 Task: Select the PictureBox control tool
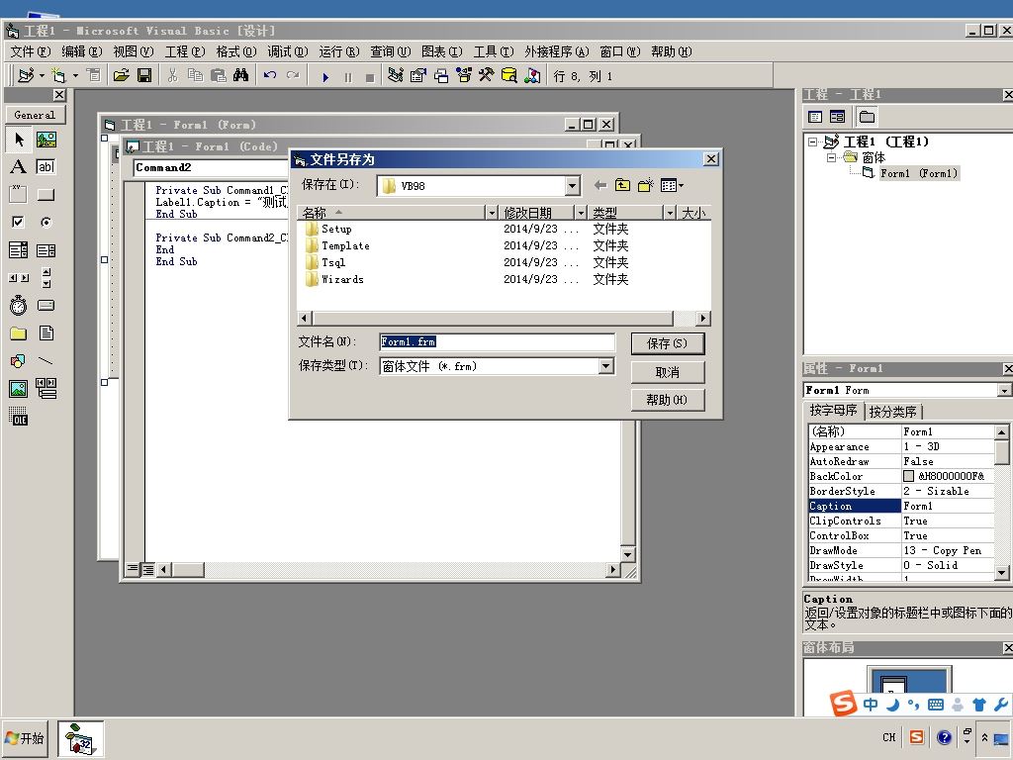pyautogui.click(x=46, y=139)
